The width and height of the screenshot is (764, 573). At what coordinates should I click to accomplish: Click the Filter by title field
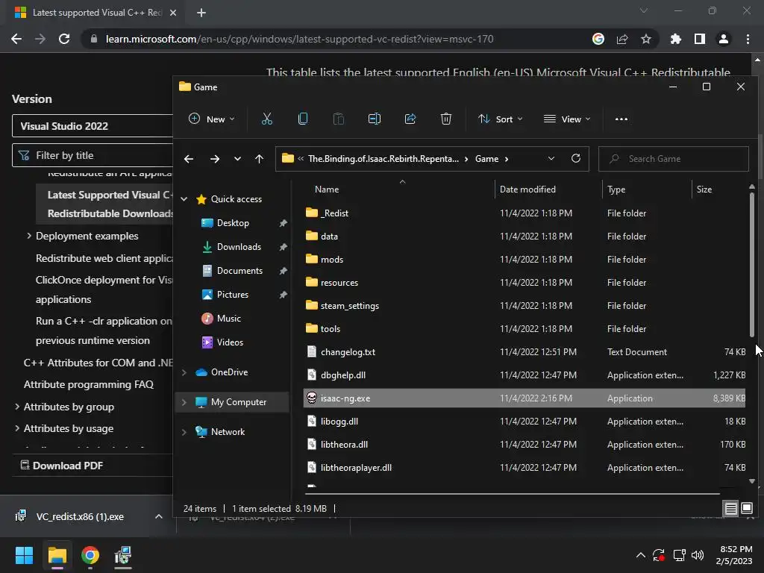(93, 155)
